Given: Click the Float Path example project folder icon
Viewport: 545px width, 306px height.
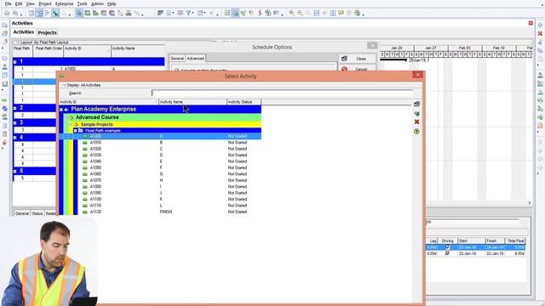Looking at the screenshot, I should (81, 130).
